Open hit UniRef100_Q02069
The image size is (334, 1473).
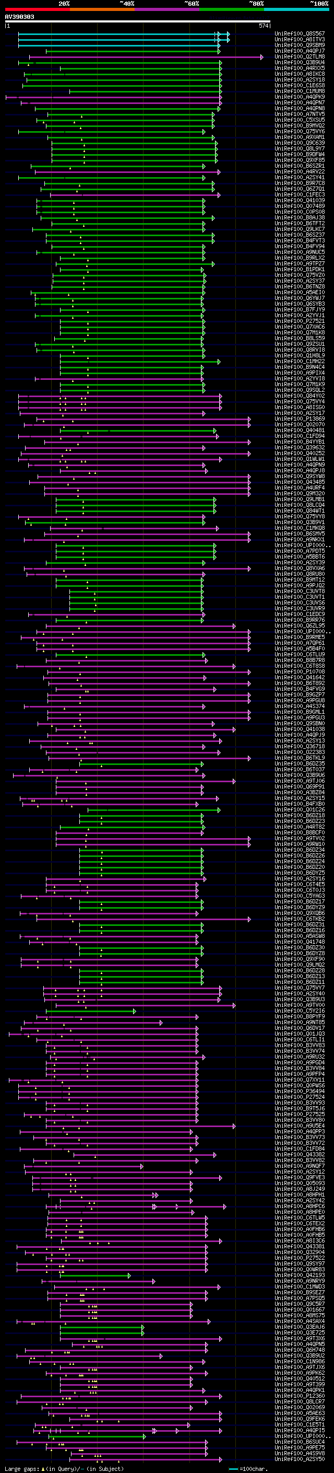coord(300,1407)
